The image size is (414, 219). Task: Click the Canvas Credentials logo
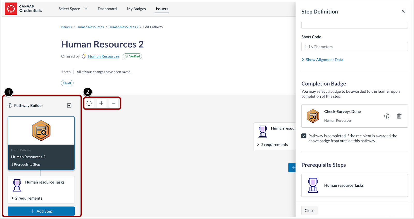coord(23,9)
